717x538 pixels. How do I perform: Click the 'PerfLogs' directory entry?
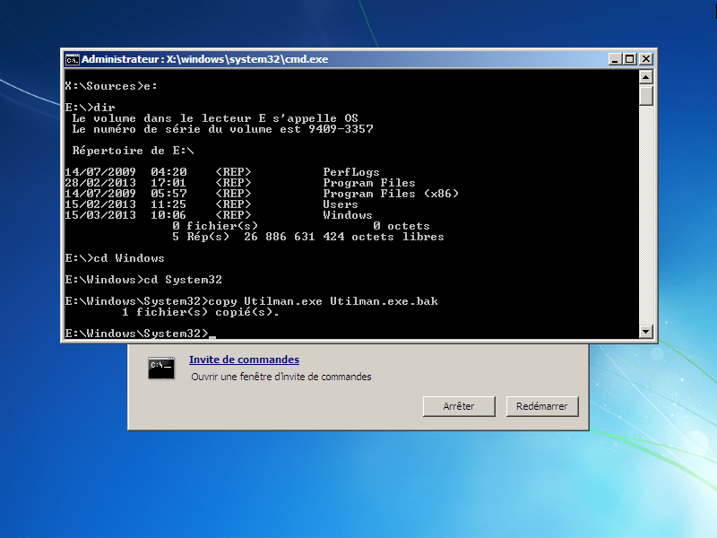coord(350,172)
